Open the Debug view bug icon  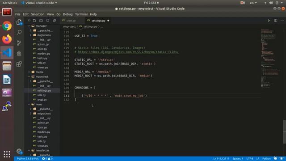pyautogui.click(x=19, y=54)
